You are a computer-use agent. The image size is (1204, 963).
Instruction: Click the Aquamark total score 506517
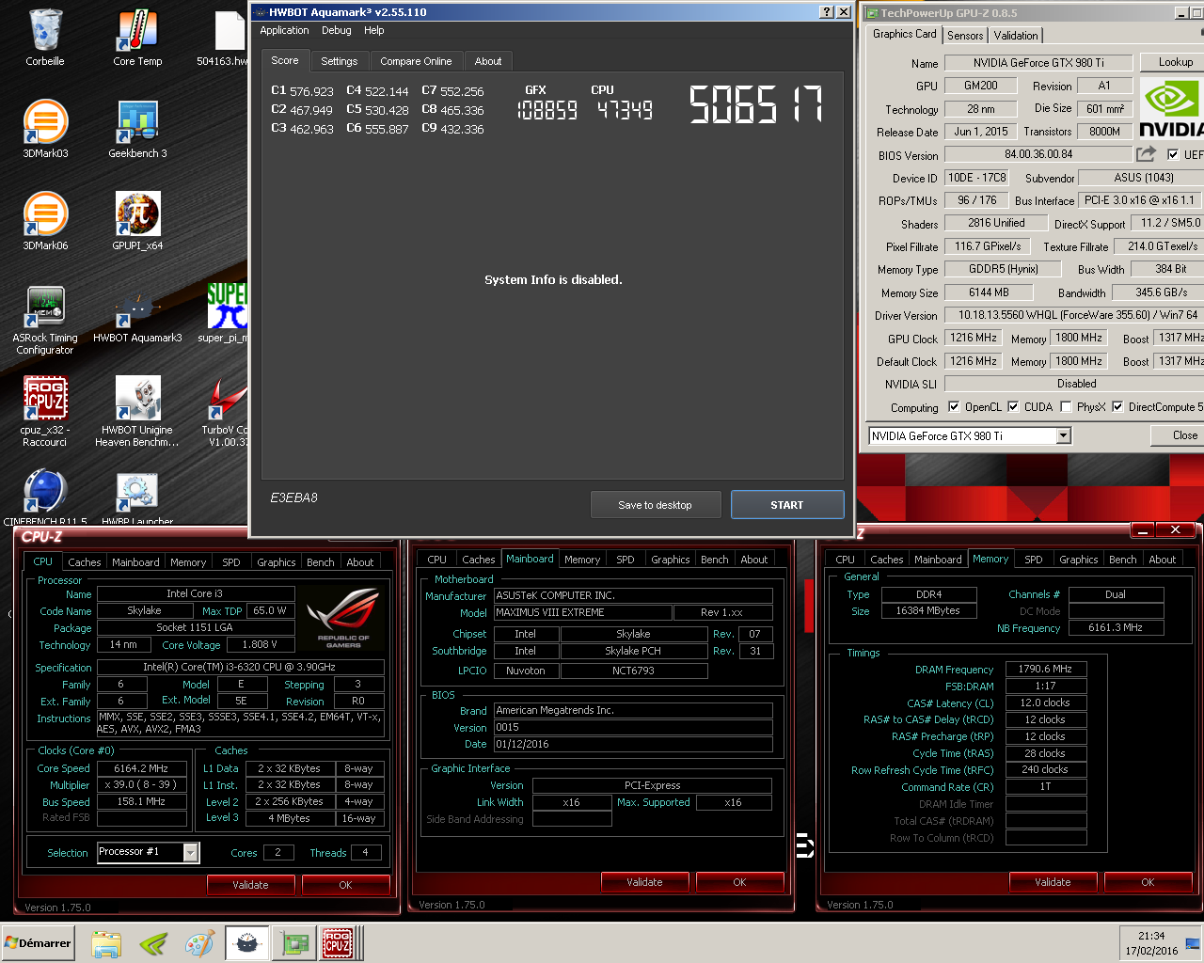(756, 103)
